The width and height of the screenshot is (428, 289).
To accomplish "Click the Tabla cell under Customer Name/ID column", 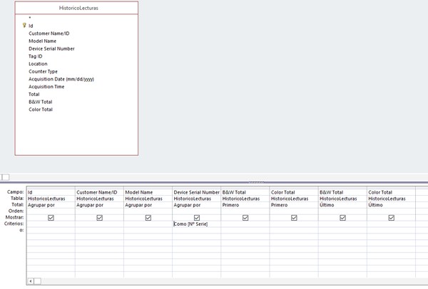I will [x=99, y=198].
